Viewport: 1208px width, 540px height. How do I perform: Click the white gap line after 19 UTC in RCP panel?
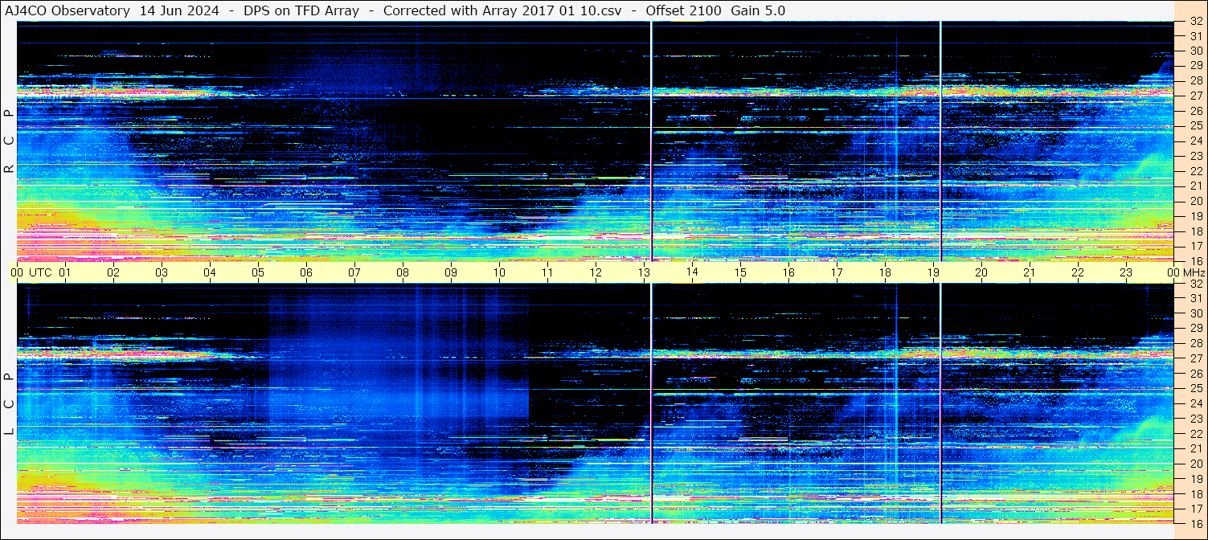pos(940,141)
